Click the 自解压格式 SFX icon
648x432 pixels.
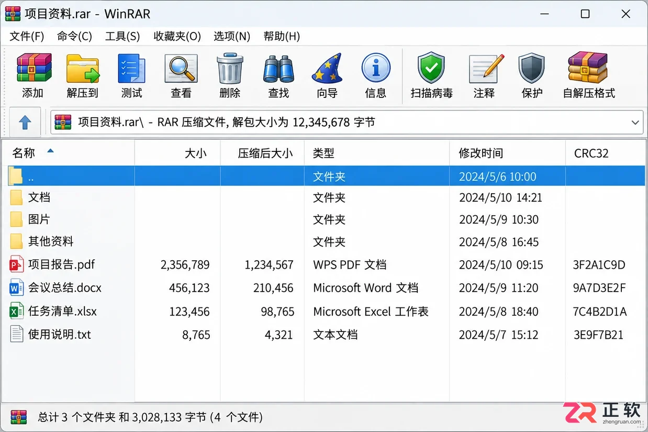(588, 68)
